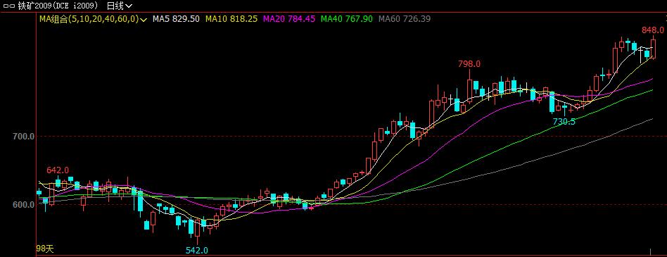Select the MA20 784.45 legend entry
The height and width of the screenshot is (257, 667).
(x=289, y=19)
